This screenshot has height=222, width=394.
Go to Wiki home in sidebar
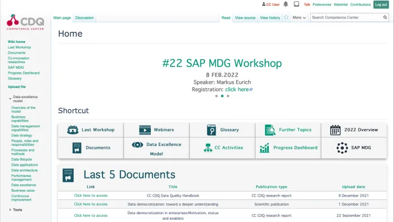click(16, 42)
